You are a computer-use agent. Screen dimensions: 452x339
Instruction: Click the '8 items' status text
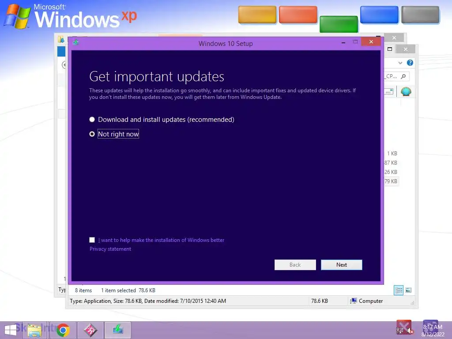pyautogui.click(x=83, y=290)
